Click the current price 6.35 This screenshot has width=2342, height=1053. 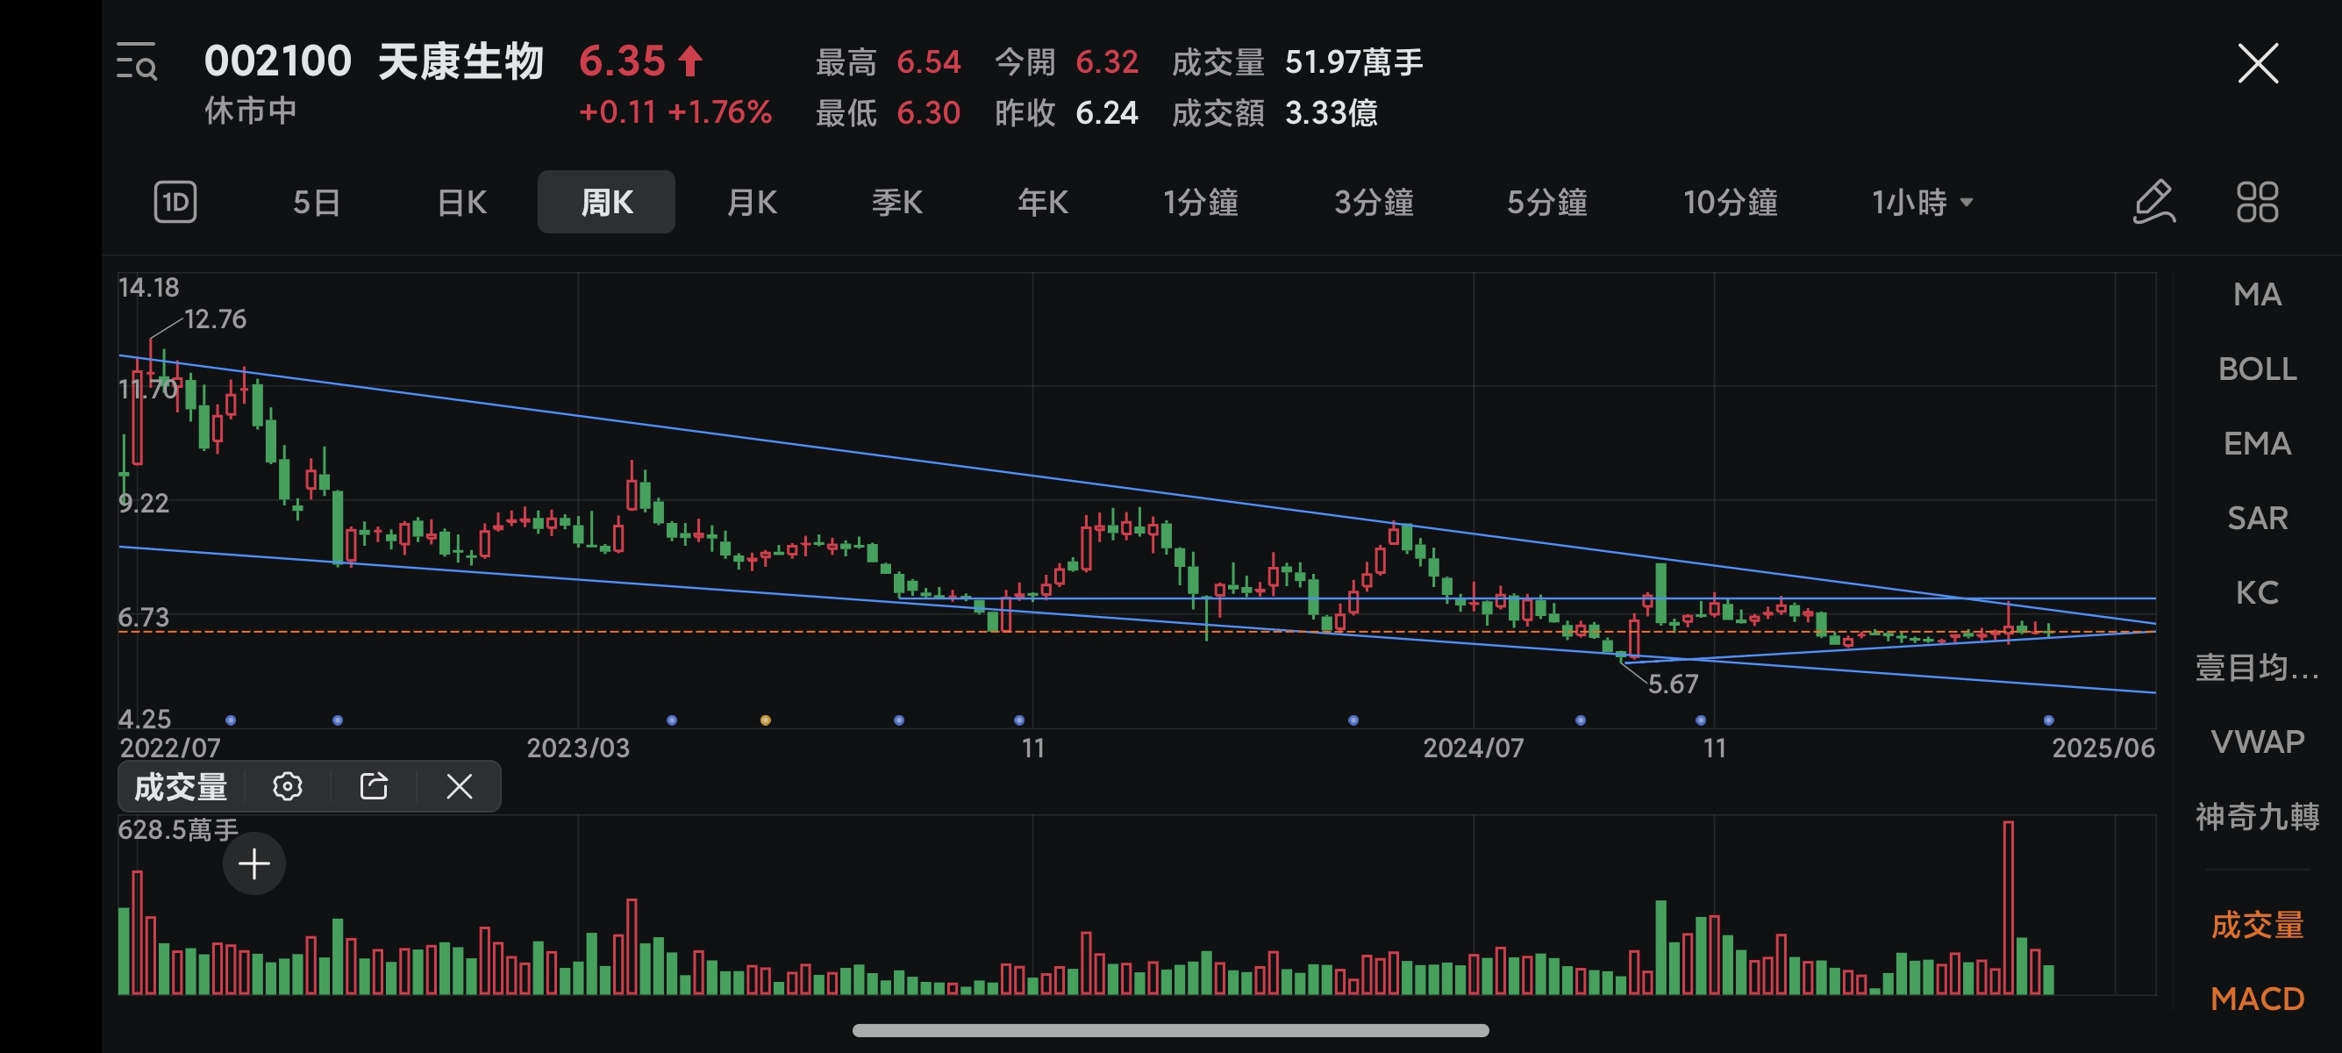(623, 61)
